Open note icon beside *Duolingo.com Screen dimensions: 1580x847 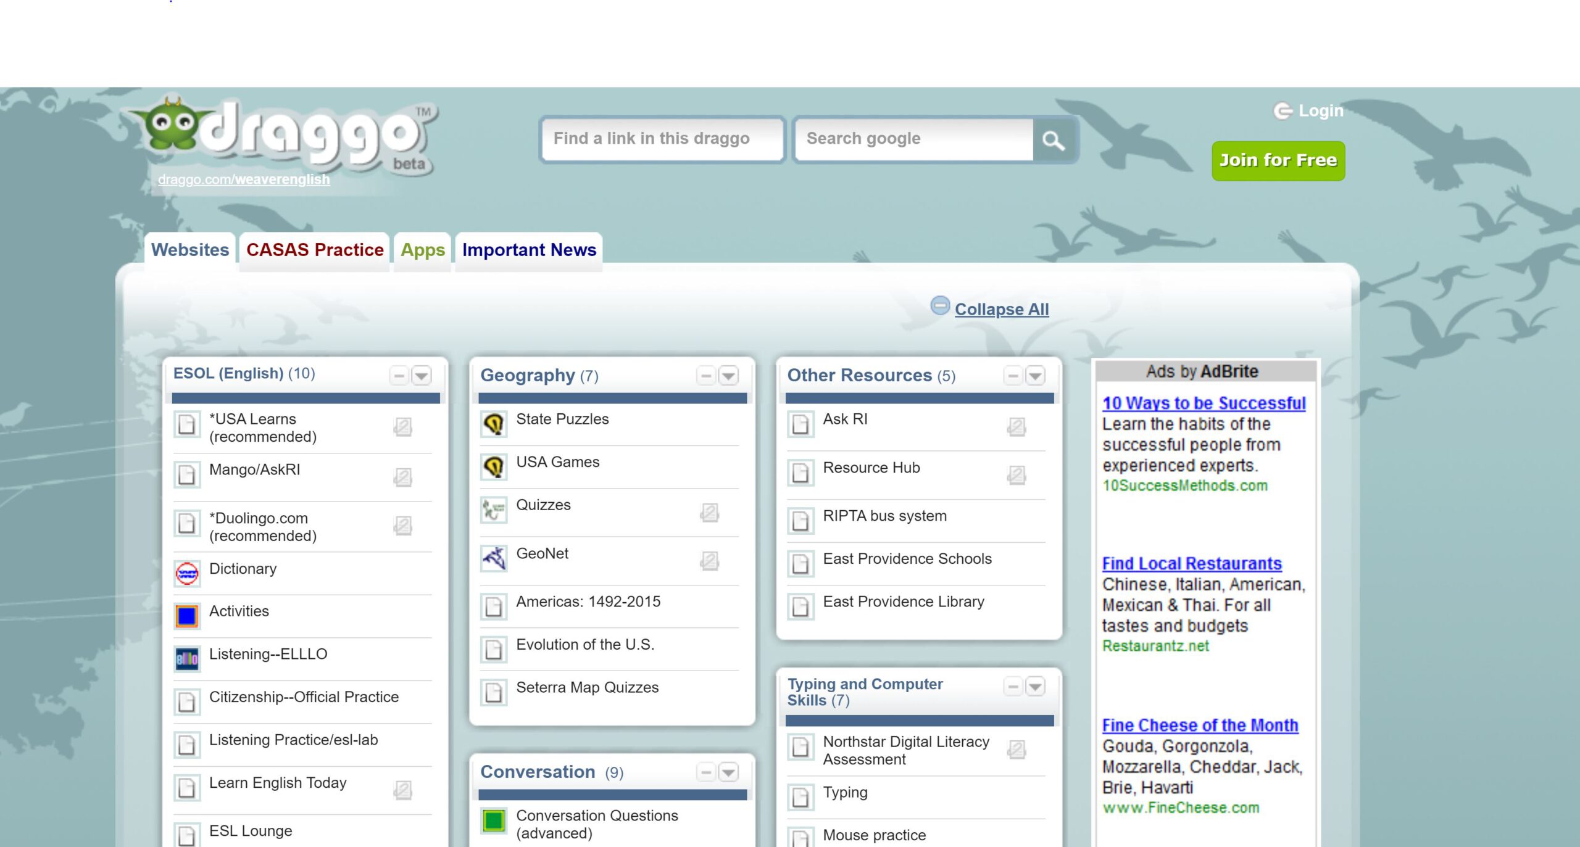tap(402, 526)
